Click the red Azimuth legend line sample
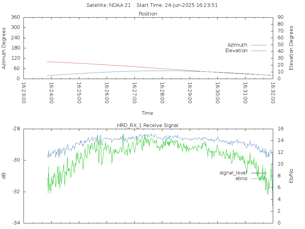This screenshot has width=305, height=229. click(259, 45)
